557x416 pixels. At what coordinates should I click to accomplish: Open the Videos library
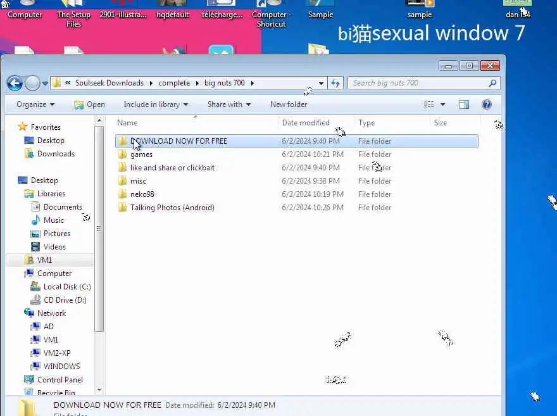pos(54,247)
